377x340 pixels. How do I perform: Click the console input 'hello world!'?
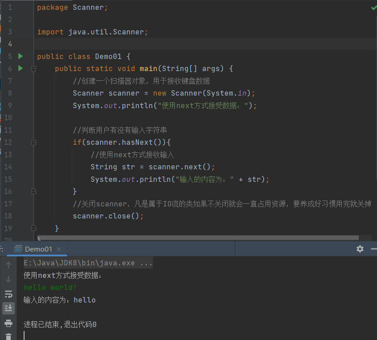tap(50, 288)
